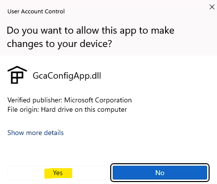Click the User Account Control title

(36, 11)
